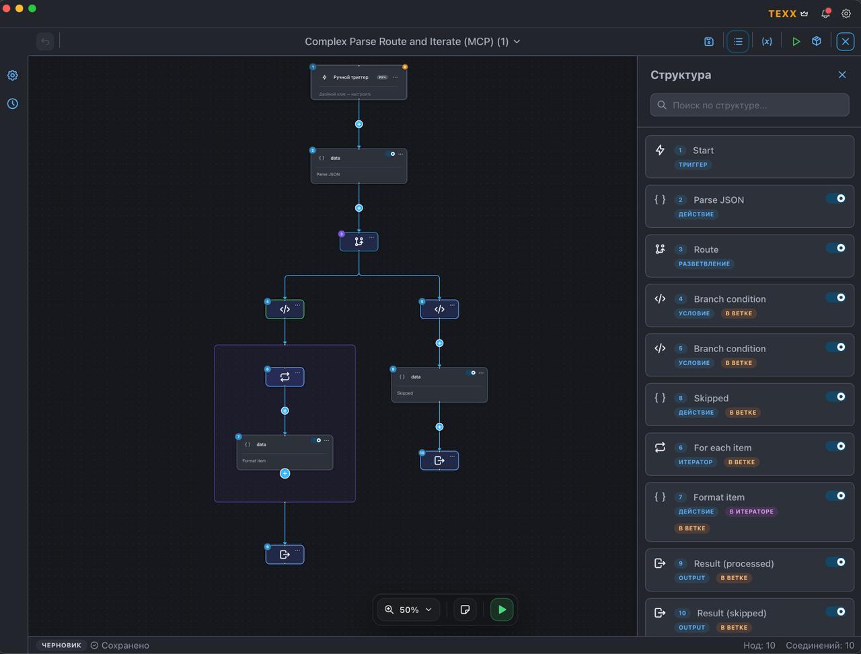Click the structure list icon in toolbar
The image size is (861, 654).
coord(738,41)
